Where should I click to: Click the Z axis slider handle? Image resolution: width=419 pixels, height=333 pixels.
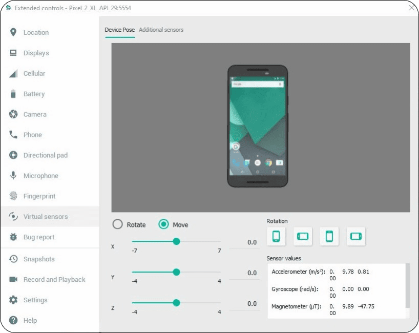pos(176,303)
